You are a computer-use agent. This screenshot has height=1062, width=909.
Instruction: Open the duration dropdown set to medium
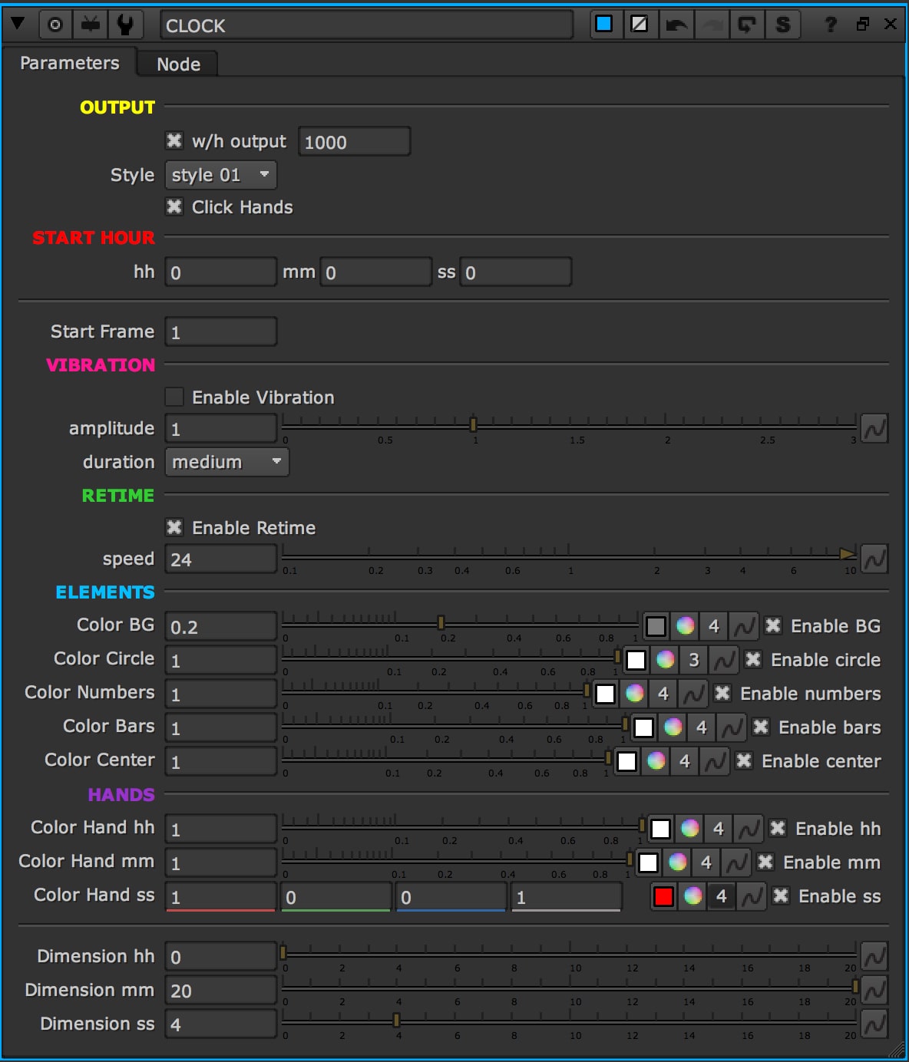[226, 462]
